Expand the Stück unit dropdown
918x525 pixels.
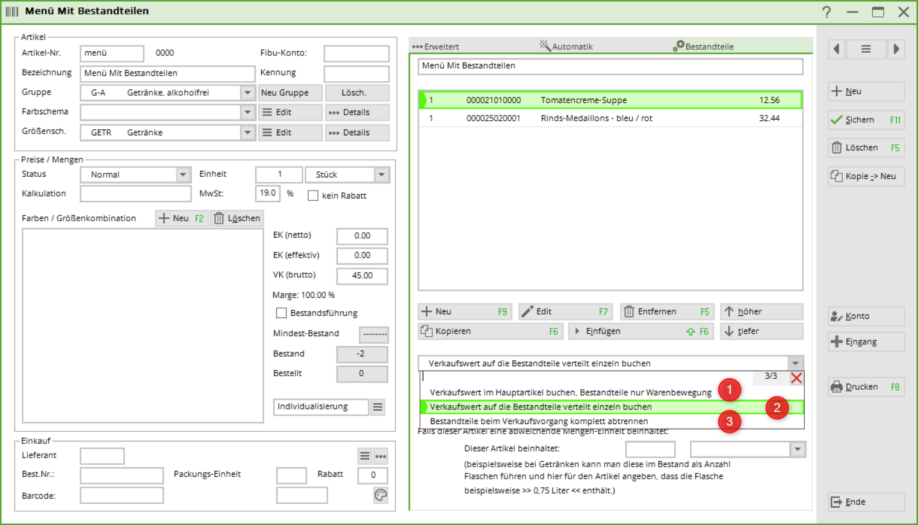coord(381,174)
